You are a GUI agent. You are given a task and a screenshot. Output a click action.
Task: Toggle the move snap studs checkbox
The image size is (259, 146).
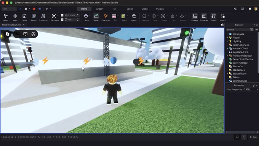pyautogui.click(x=62, y=15)
